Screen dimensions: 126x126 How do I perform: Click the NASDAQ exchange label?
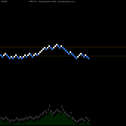(4, 2)
